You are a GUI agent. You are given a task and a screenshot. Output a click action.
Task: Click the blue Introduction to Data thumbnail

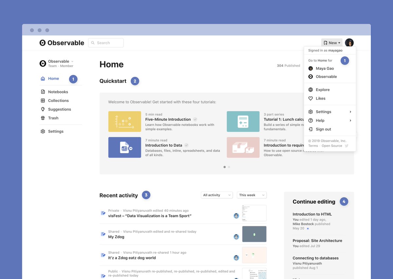click(x=125, y=148)
